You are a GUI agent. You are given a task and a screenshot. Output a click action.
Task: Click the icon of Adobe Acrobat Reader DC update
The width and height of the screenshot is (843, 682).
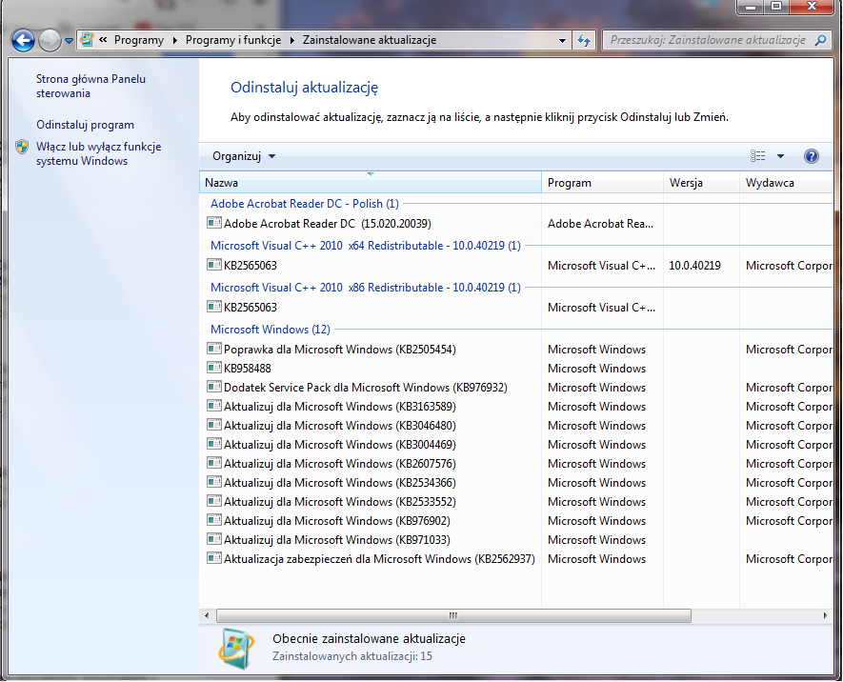[214, 223]
